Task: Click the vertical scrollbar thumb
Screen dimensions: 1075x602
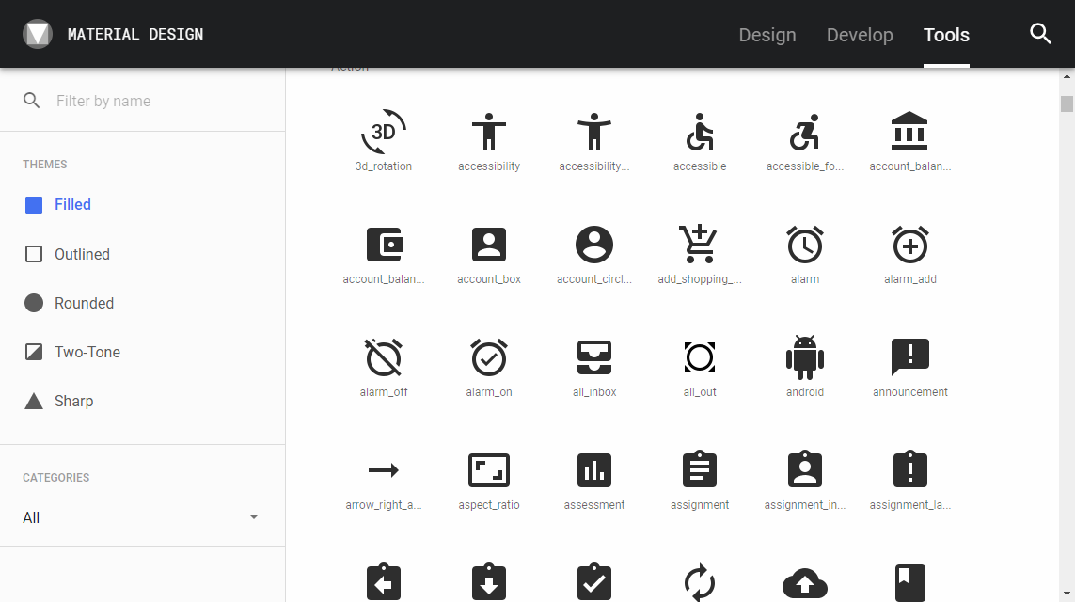Action: pyautogui.click(x=1067, y=103)
